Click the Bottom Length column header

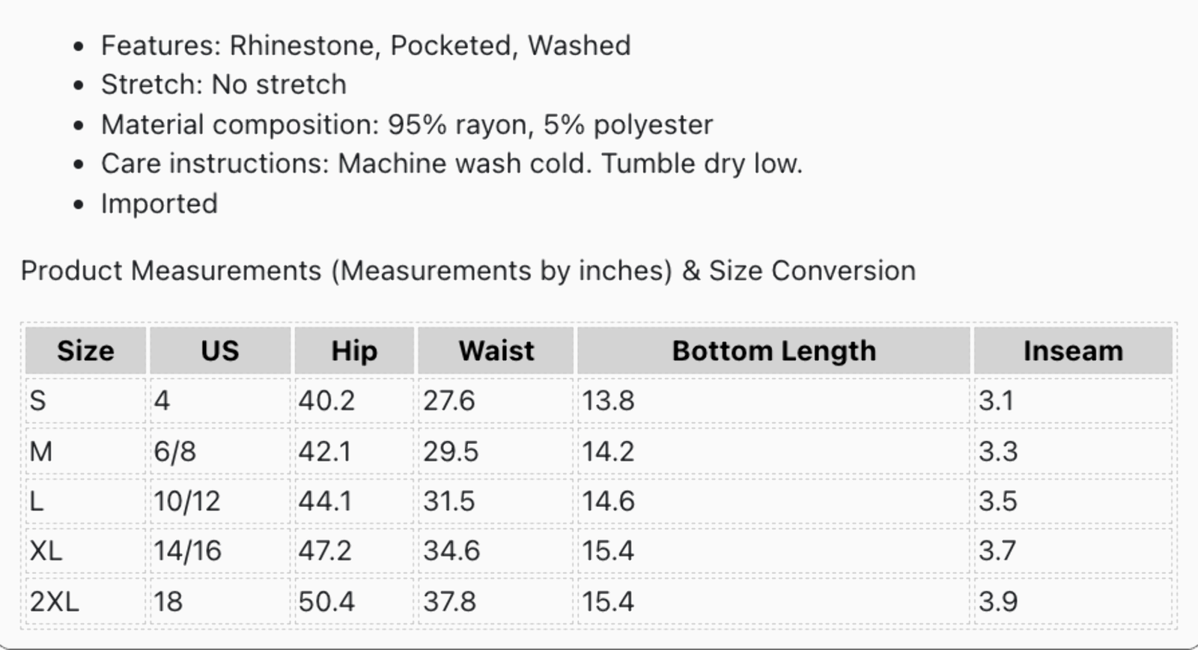point(773,350)
